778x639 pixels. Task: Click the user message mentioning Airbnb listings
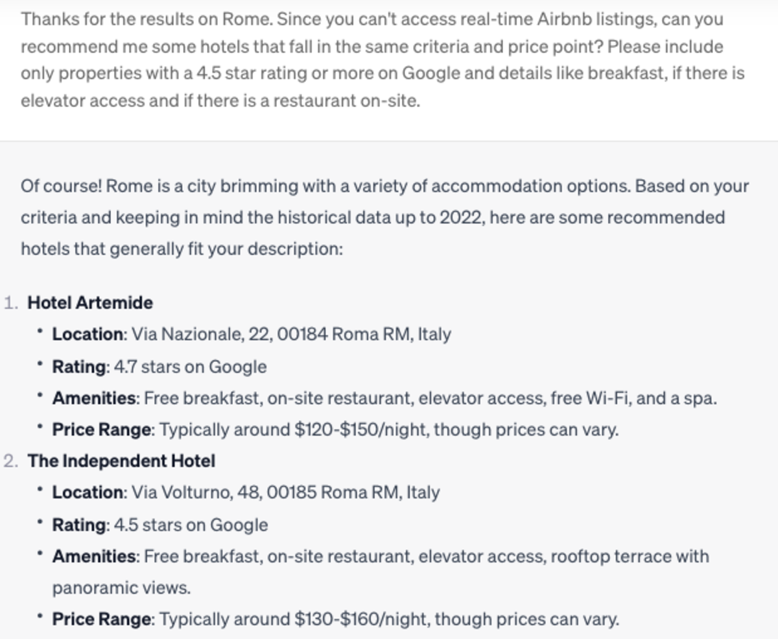(x=383, y=60)
